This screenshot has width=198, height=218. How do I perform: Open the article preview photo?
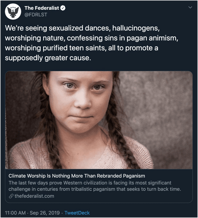(99, 120)
